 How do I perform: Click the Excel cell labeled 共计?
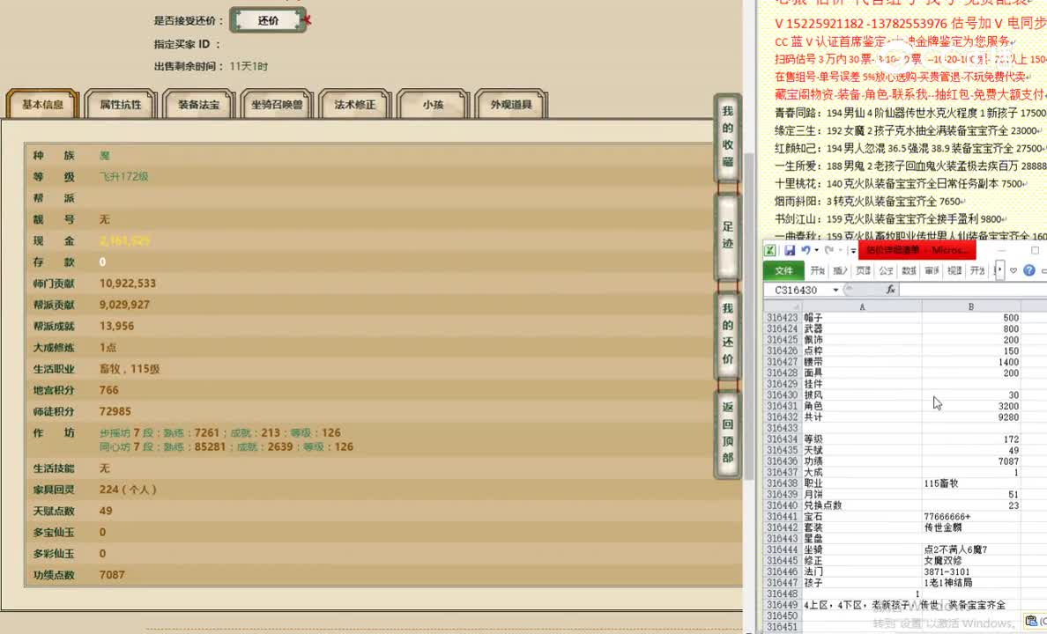[862, 417]
